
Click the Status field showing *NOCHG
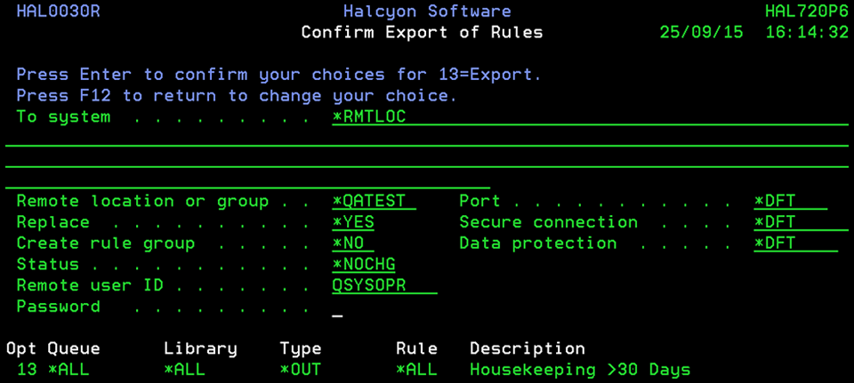click(x=365, y=265)
